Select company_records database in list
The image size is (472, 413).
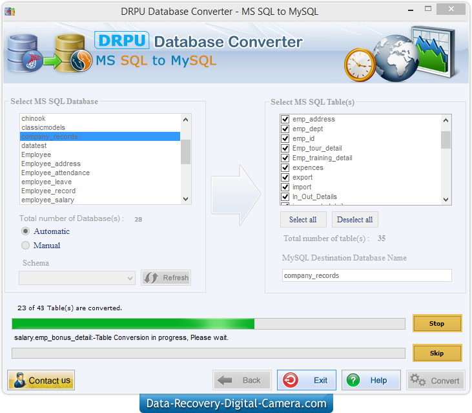click(x=100, y=136)
